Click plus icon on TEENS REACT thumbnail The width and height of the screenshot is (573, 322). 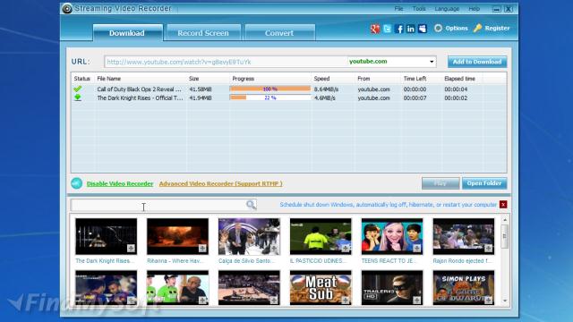click(417, 249)
